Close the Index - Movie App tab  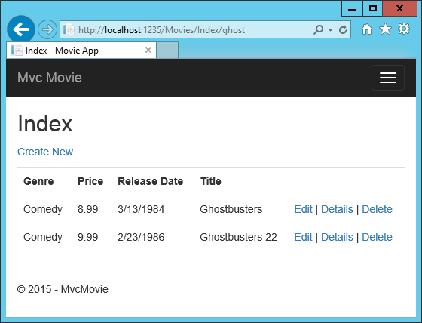click(148, 50)
